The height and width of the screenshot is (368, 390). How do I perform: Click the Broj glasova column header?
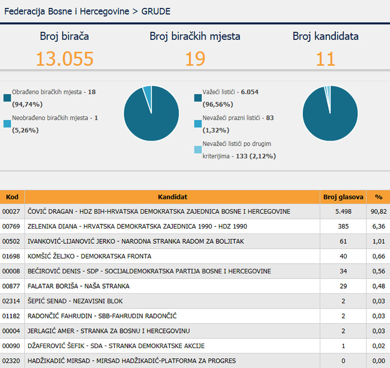pos(343,197)
